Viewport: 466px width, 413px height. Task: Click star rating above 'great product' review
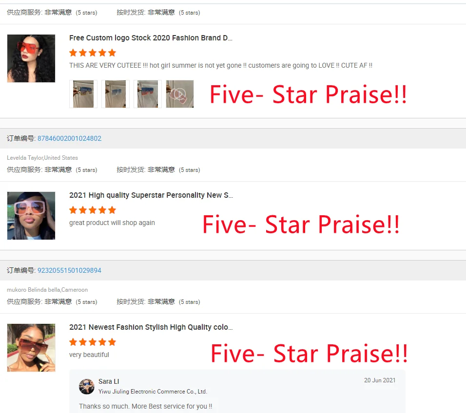[93, 210]
